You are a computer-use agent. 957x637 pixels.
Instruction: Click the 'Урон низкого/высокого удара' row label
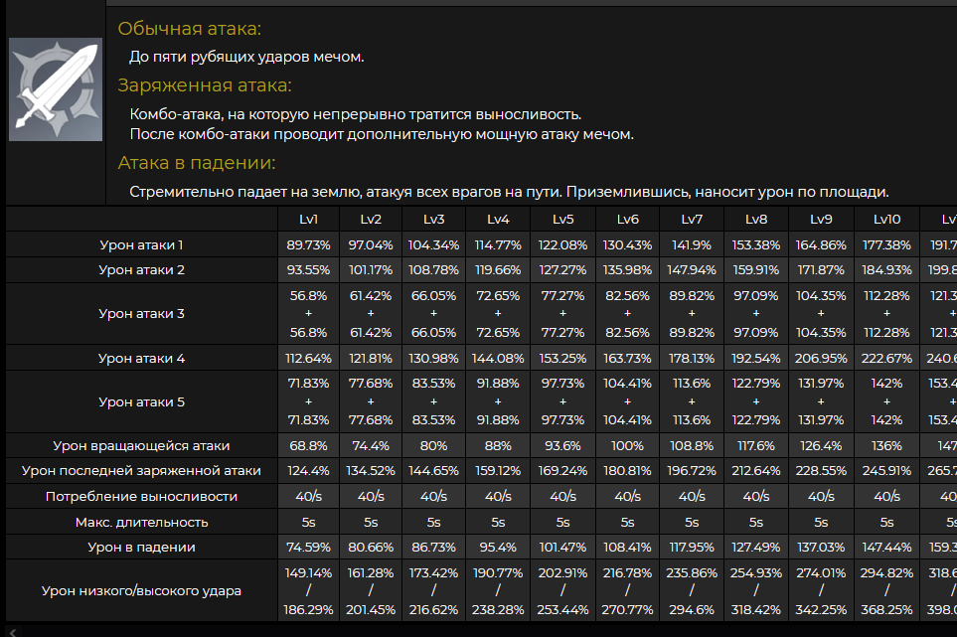pos(141,590)
